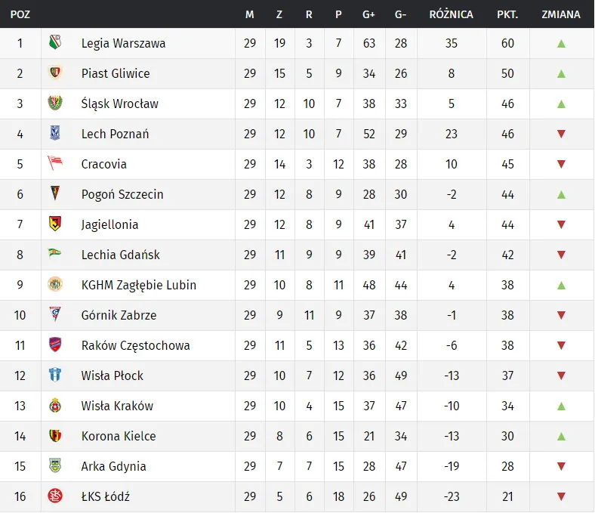Click the ZMIANA column header

coord(561,14)
